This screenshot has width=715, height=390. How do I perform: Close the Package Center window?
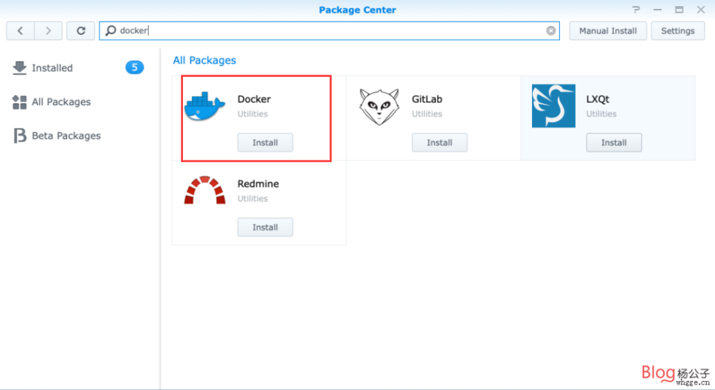click(701, 10)
